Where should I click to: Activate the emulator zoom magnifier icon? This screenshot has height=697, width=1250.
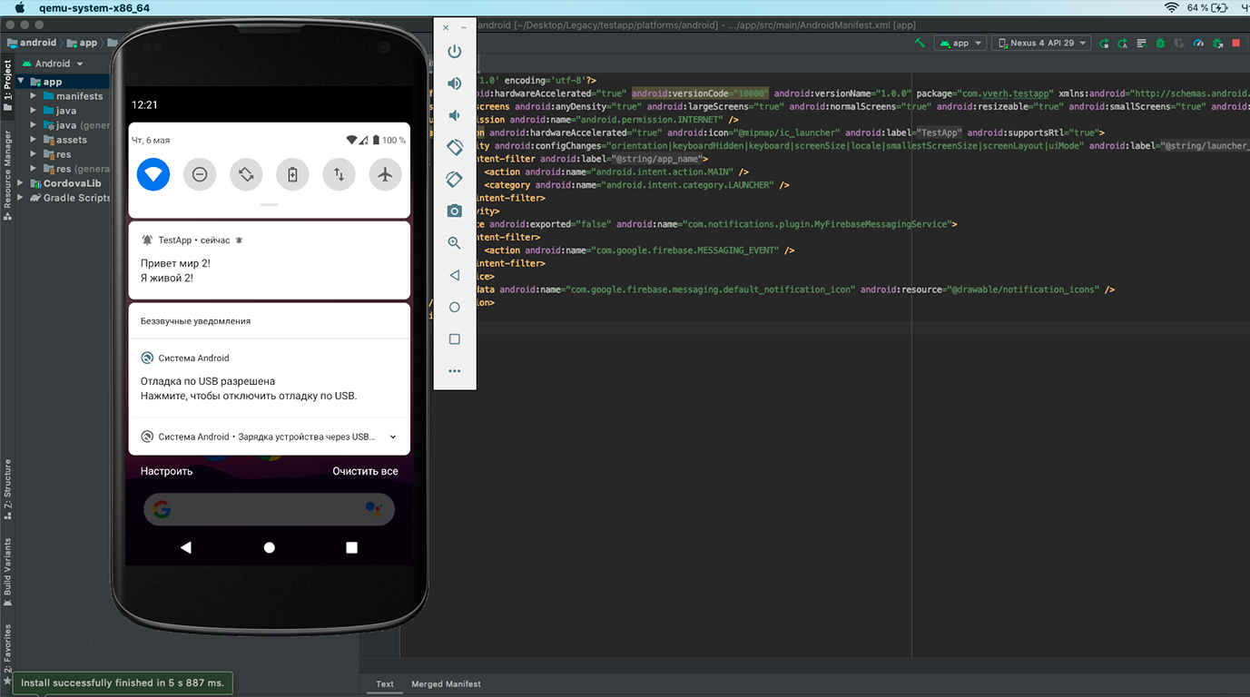(x=455, y=243)
